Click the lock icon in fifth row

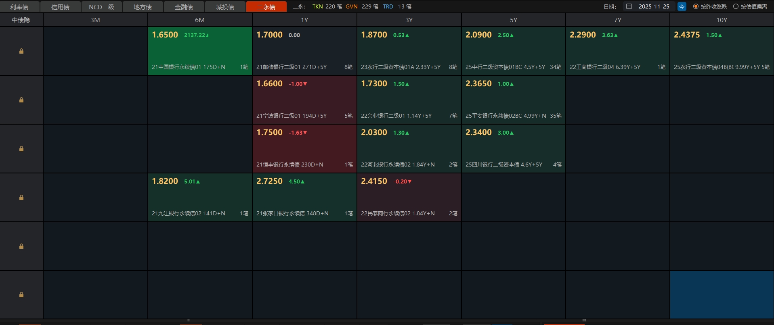click(21, 246)
